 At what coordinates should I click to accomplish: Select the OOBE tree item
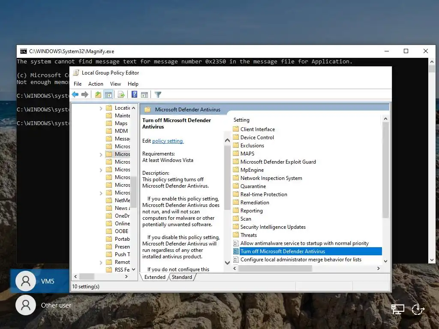tap(117, 231)
